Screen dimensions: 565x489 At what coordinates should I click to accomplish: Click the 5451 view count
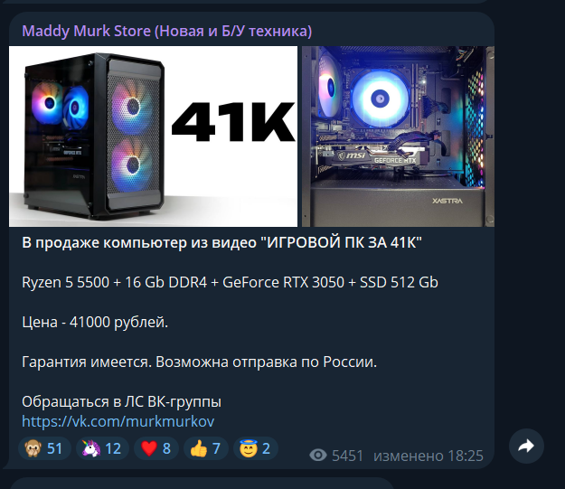(x=347, y=456)
